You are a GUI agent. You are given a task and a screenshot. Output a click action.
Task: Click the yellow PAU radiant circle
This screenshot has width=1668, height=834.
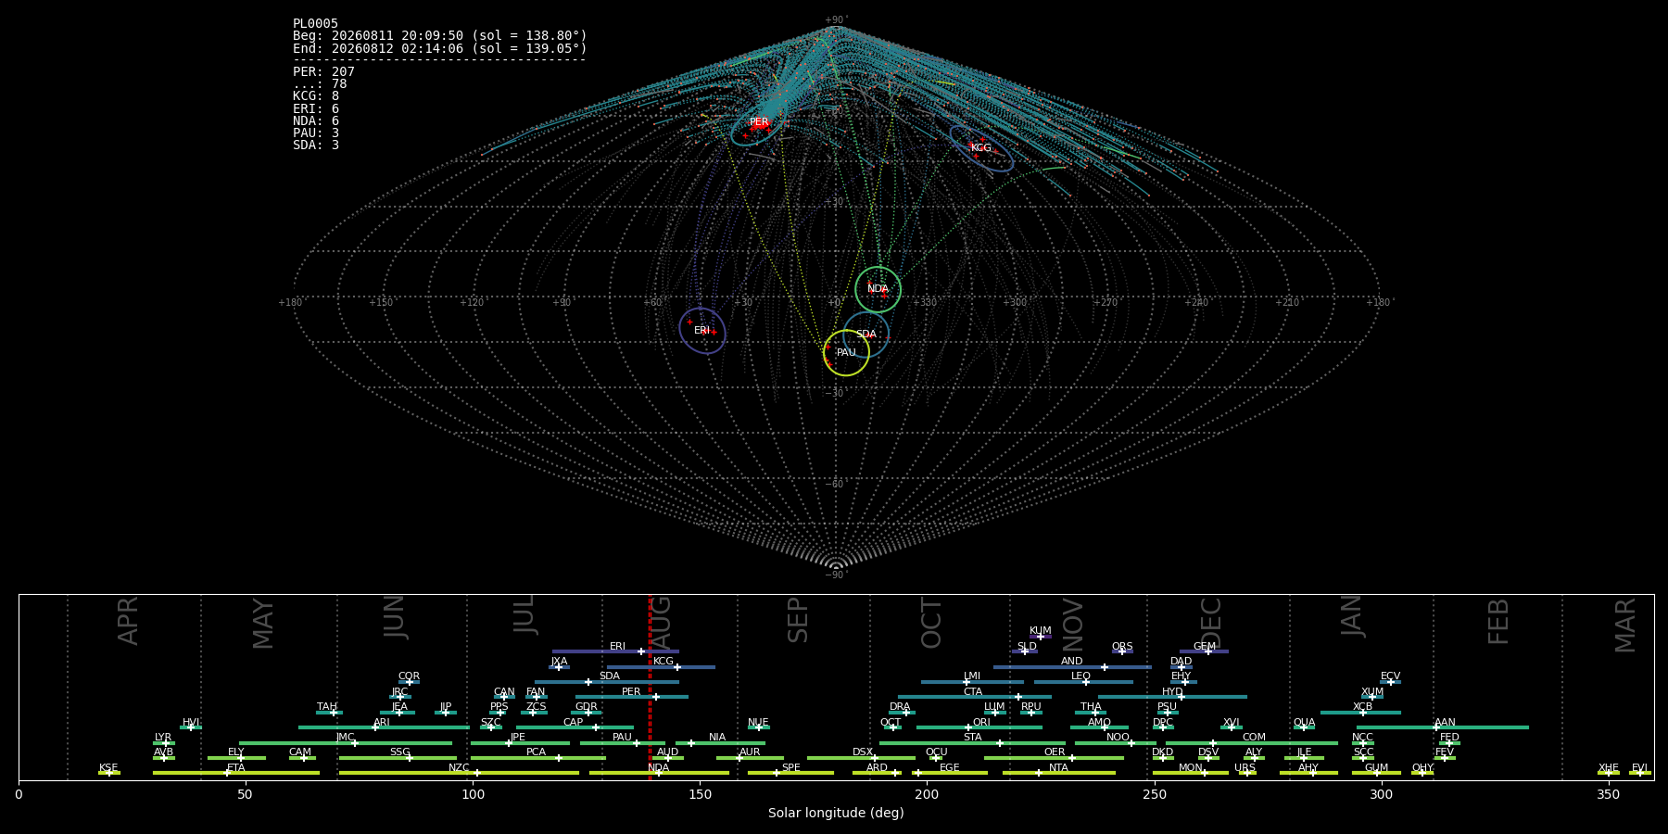pyautogui.click(x=846, y=353)
